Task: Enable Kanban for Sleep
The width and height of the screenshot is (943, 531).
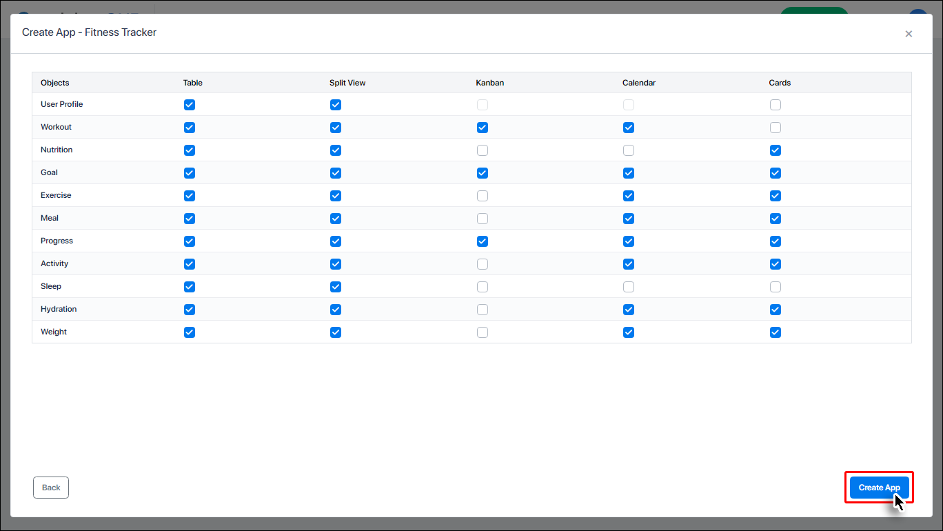Action: pos(483,287)
